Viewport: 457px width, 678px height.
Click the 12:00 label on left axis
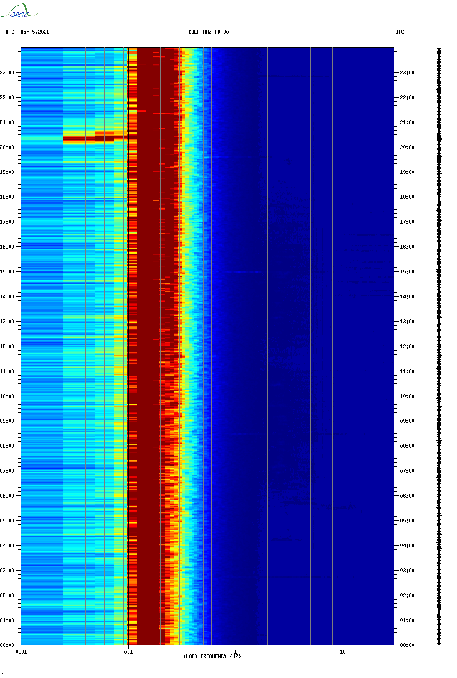pos(7,346)
